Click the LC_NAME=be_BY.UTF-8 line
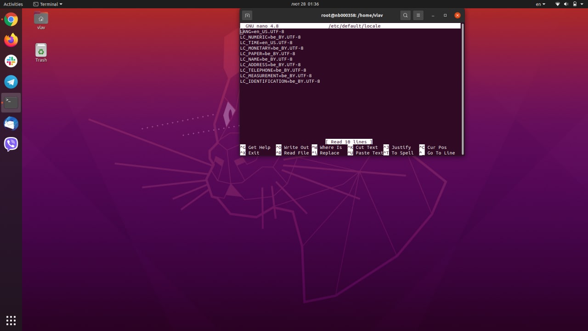 [266, 59]
